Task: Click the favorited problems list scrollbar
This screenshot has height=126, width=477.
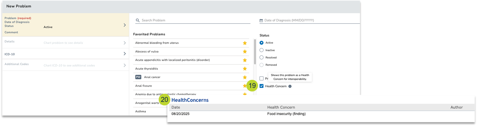Action: point(255,52)
